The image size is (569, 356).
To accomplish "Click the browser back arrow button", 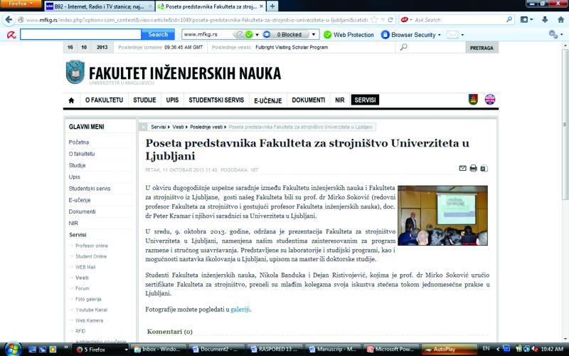I will (x=9, y=20).
